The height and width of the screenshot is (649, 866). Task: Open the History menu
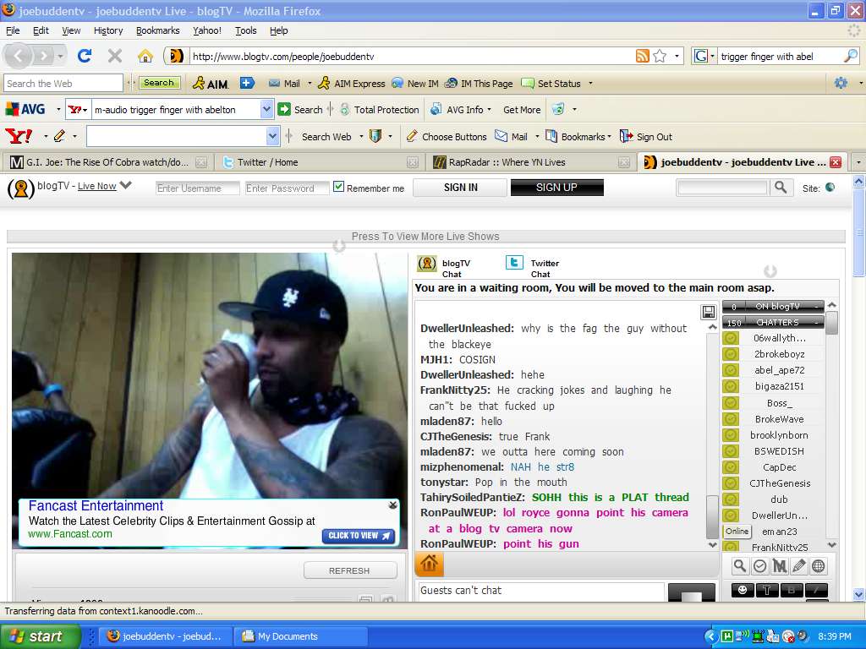click(108, 30)
